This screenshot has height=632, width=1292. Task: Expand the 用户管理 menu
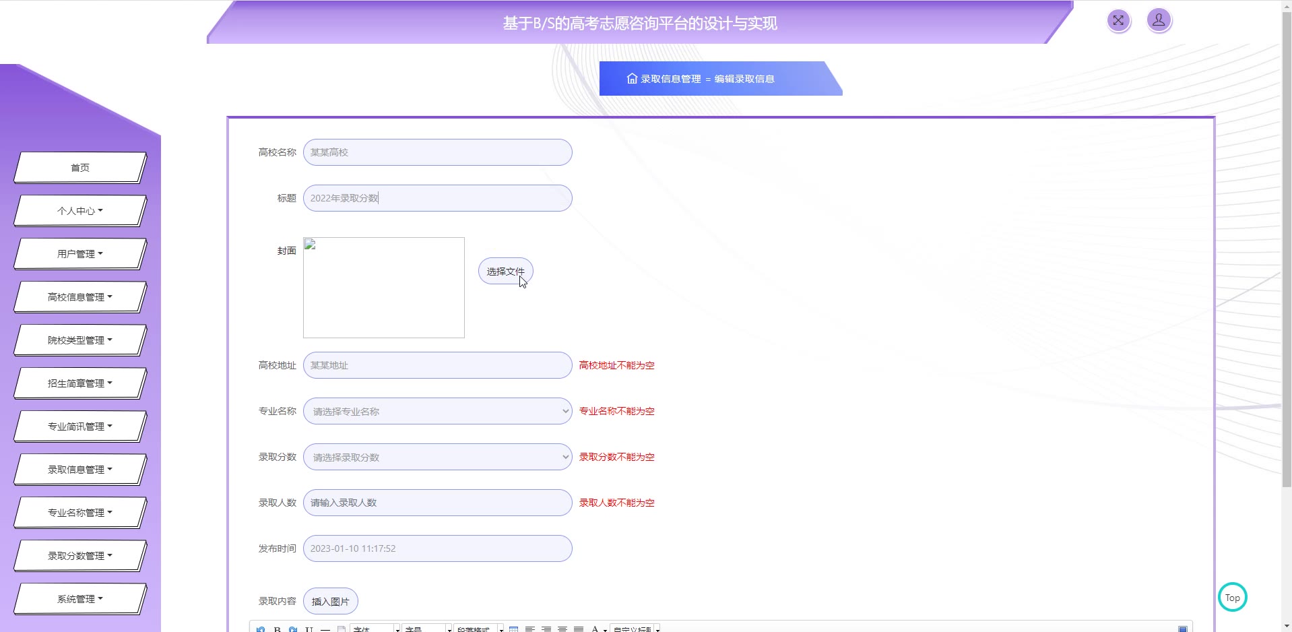[80, 254]
